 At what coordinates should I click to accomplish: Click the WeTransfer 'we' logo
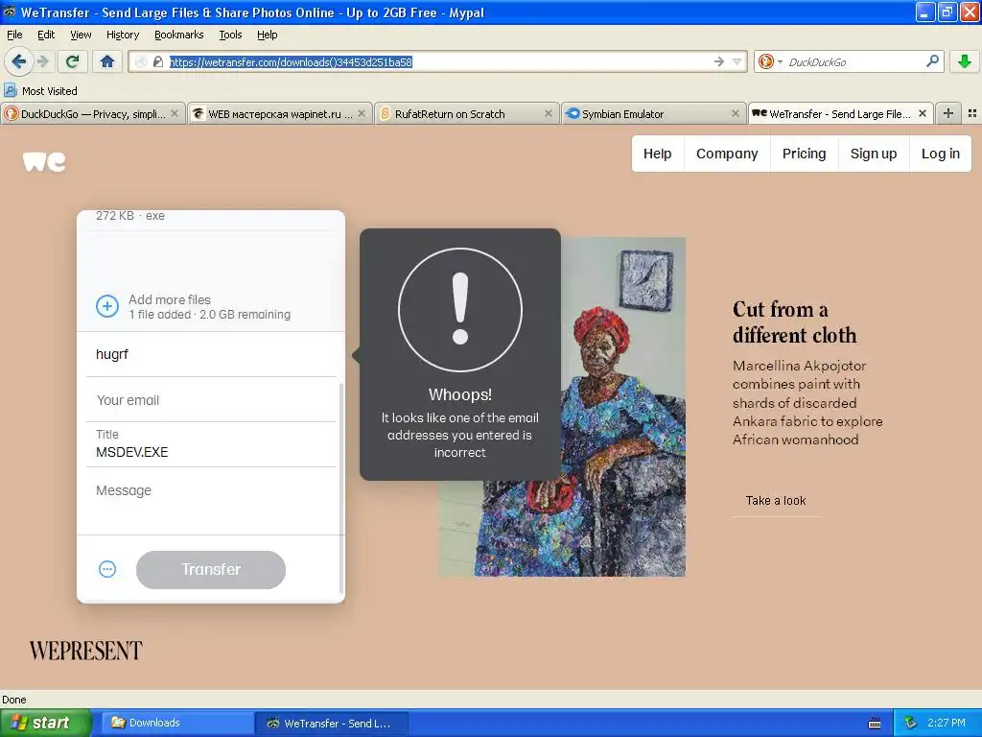pyautogui.click(x=44, y=161)
